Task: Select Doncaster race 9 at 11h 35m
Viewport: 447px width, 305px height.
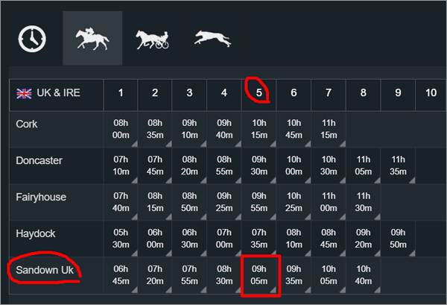Action: click(398, 166)
